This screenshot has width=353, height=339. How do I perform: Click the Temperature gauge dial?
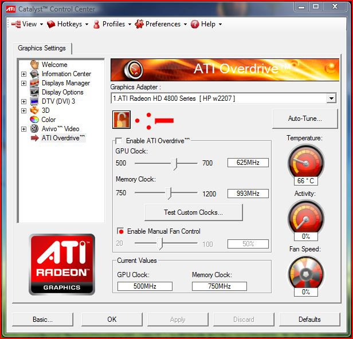(x=306, y=162)
